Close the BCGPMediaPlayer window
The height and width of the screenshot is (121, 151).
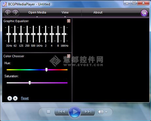(143, 3)
